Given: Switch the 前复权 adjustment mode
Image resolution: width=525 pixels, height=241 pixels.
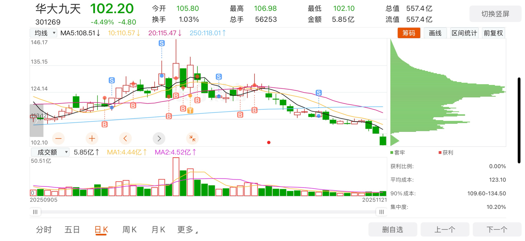Looking at the screenshot, I should 493,33.
